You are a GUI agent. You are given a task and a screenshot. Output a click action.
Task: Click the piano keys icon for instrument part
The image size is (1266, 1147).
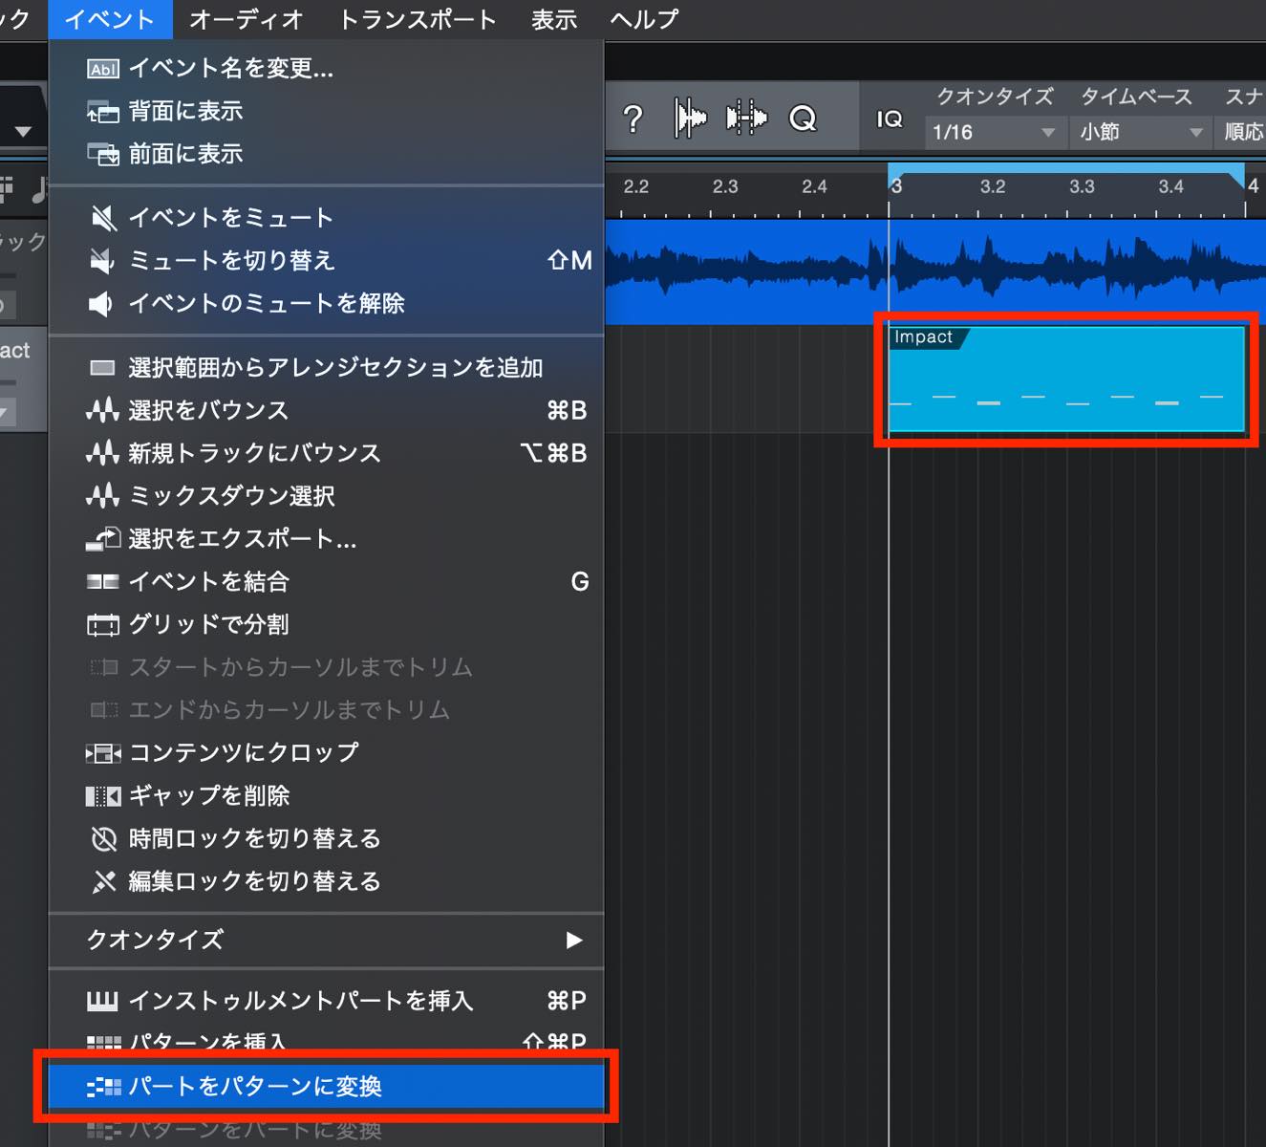pos(102,1001)
